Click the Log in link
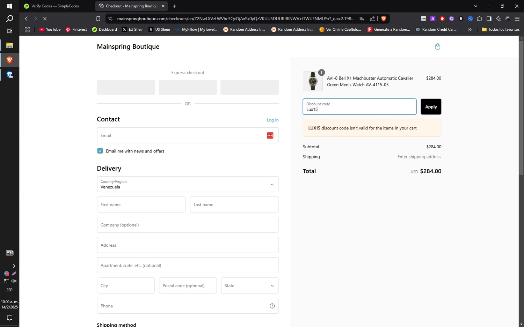 pyautogui.click(x=272, y=120)
